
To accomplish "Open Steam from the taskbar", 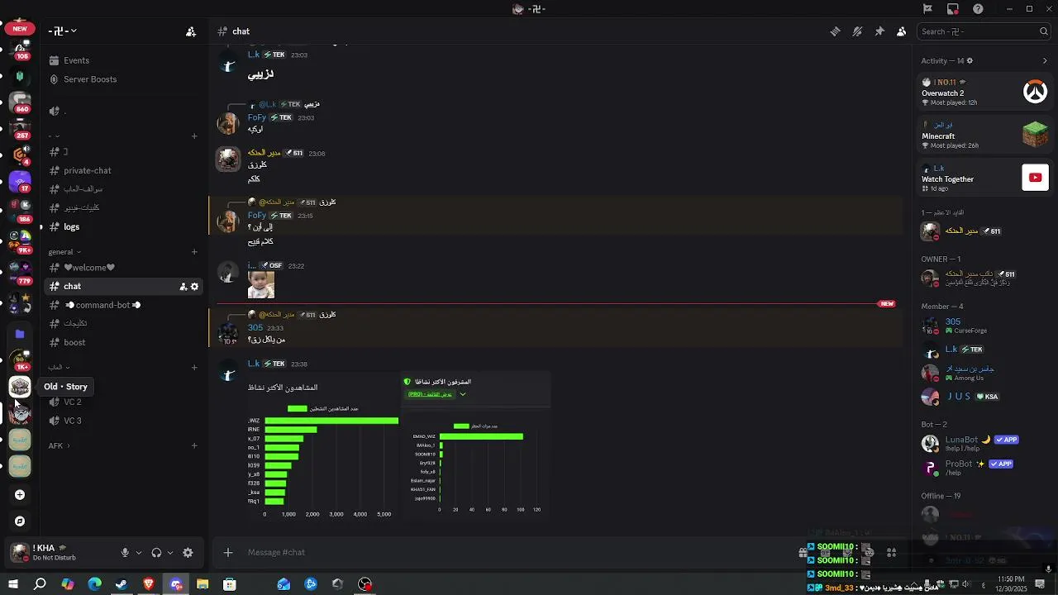I will point(122,584).
